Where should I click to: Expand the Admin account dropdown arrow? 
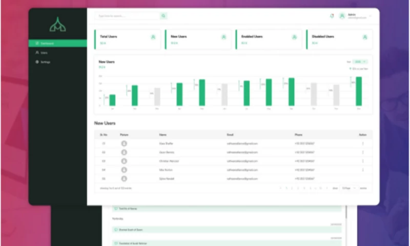[371, 16]
